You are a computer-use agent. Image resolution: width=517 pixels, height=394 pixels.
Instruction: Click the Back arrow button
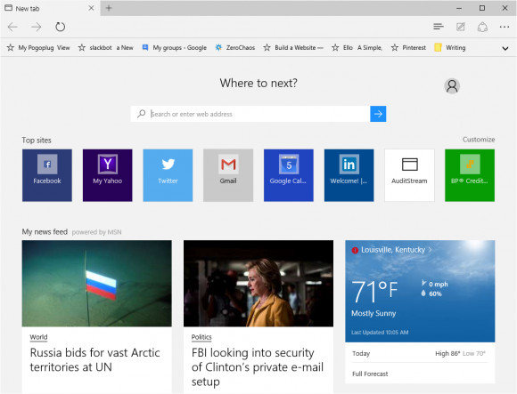click(12, 27)
